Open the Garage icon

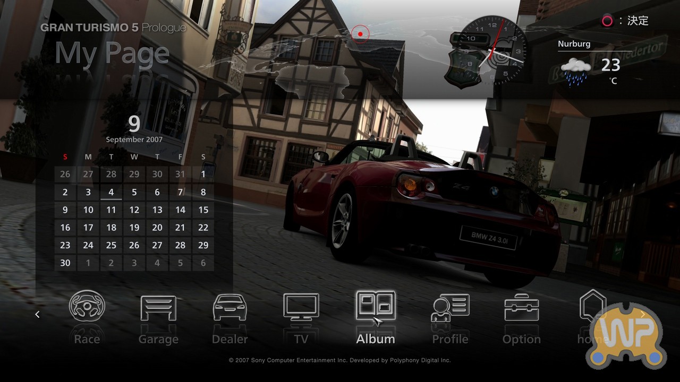[x=158, y=308]
